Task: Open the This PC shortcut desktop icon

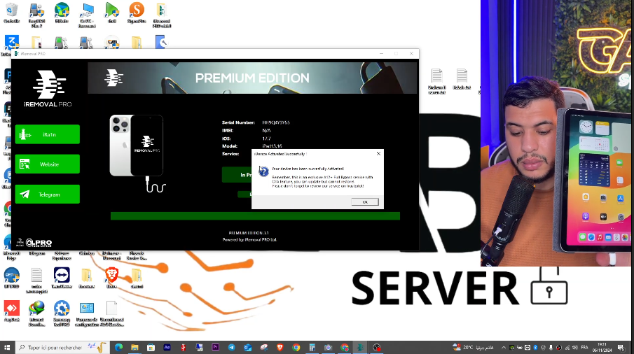Action: click(x=87, y=15)
